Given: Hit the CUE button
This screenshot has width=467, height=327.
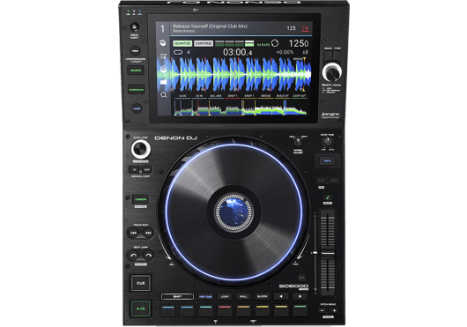Looking at the screenshot, I should pyautogui.click(x=141, y=283).
